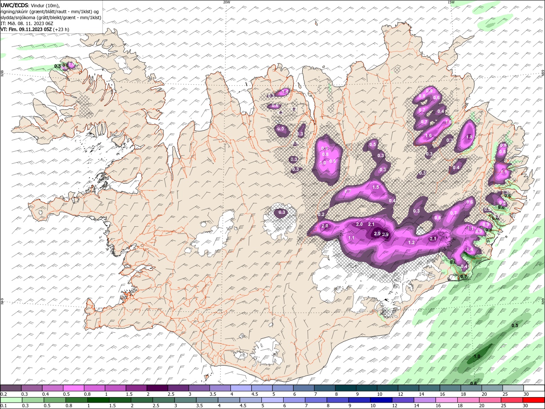This screenshot has height=409, width=545.
Task: Click the snow legend swatch between 0.2 and 0.3
Action: tap(11, 388)
